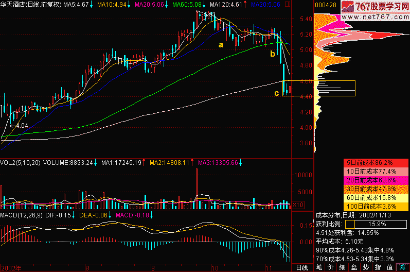Open the 指 indicator tab

(x=378, y=267)
